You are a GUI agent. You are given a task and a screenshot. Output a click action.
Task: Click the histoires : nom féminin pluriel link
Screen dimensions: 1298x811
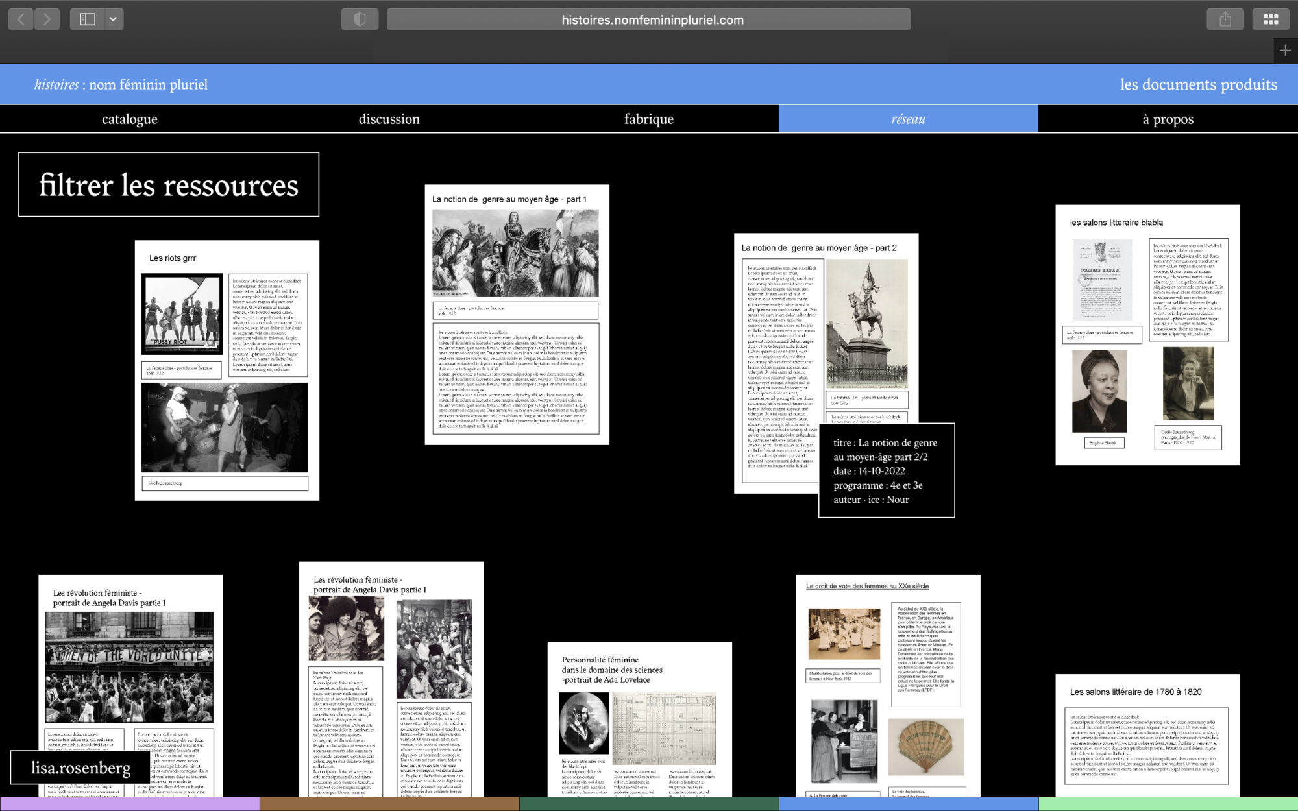(x=121, y=84)
